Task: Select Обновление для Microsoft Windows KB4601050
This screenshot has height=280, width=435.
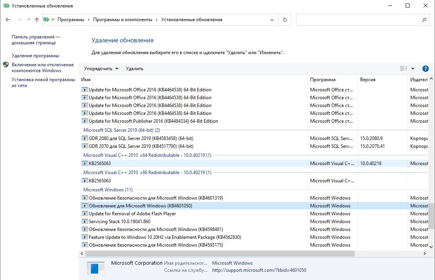Action: pyautogui.click(x=141, y=206)
